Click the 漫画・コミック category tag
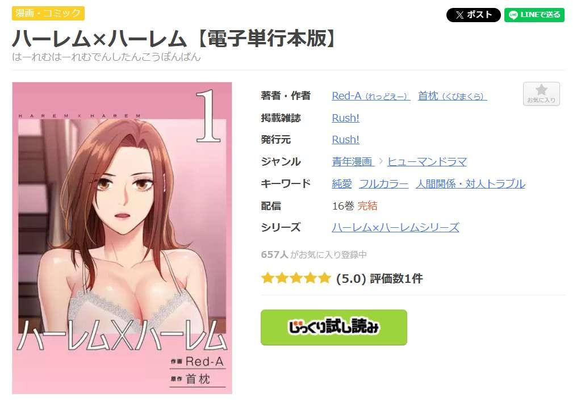 (48, 14)
